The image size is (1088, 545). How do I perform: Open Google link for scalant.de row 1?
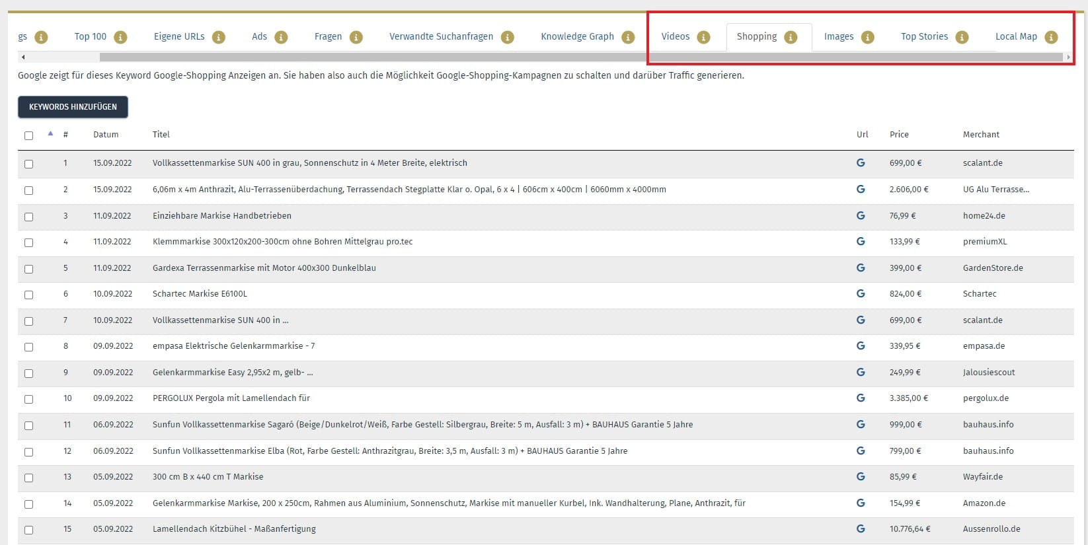coord(861,163)
